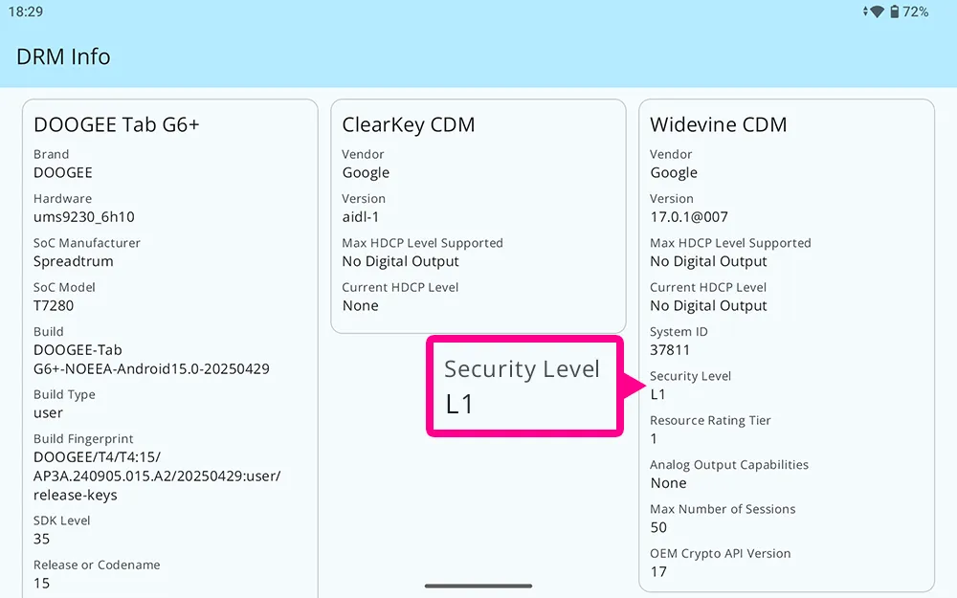
Task: Tap Widevine Version value 17.0.1@007
Action: click(x=689, y=217)
